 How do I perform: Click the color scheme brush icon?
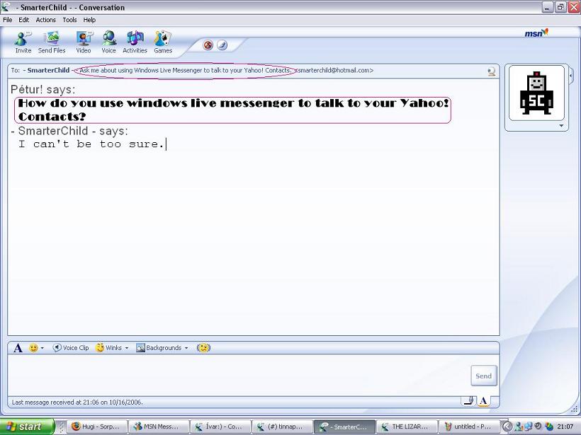click(222, 45)
